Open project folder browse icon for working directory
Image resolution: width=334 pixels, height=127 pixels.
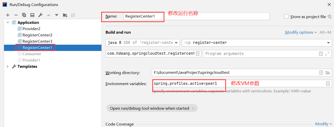pyautogui.click(x=327, y=73)
